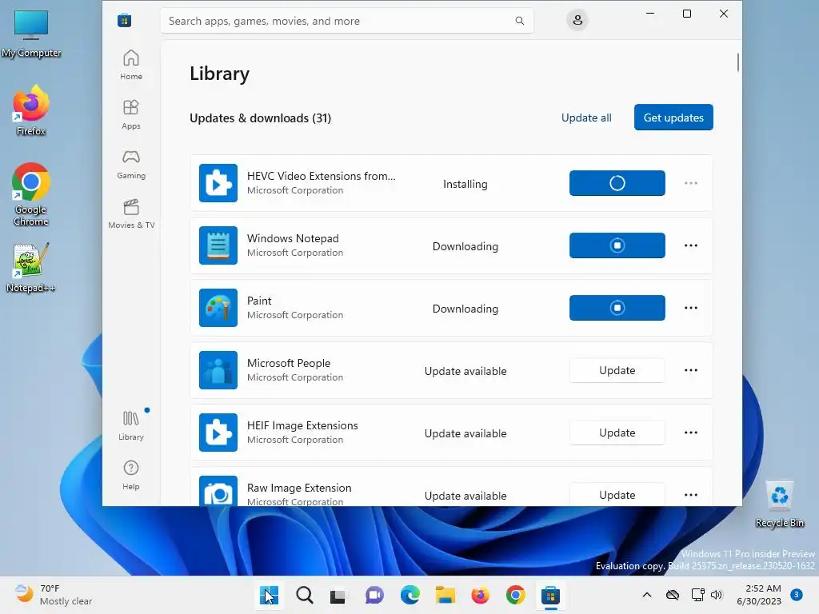Update Raw Image Extension
This screenshot has height=614, width=819.
point(617,494)
